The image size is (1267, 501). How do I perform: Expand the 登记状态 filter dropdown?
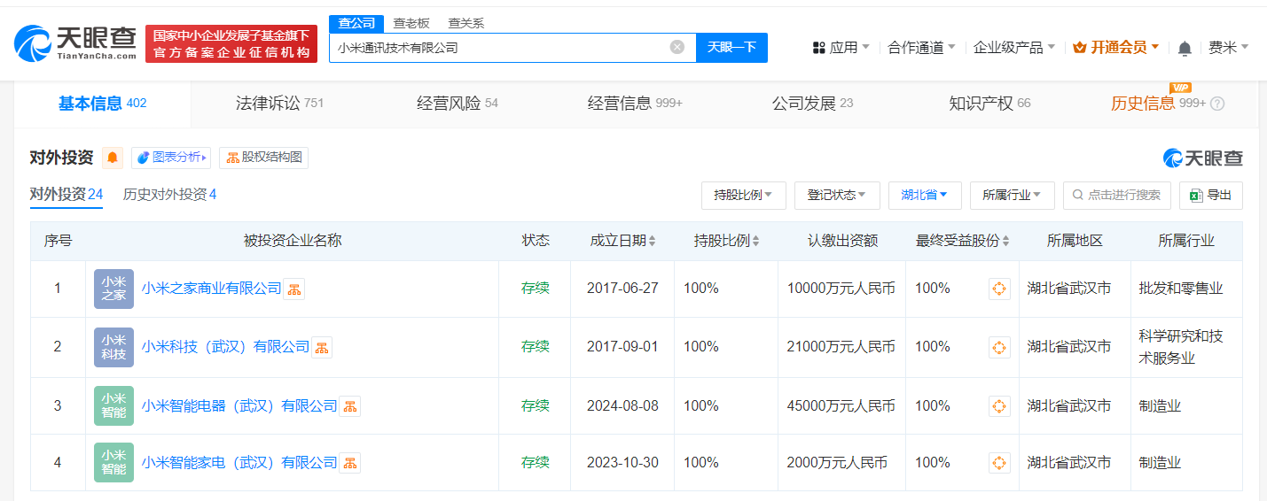click(836, 195)
